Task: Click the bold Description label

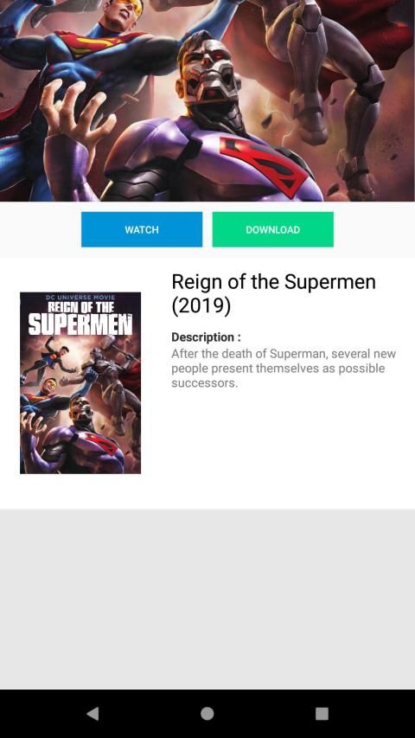Action: click(206, 337)
